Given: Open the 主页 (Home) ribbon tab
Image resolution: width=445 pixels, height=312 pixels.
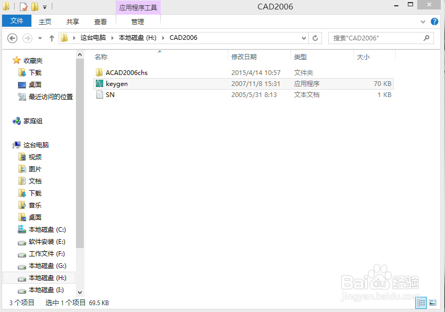Looking at the screenshot, I should [45, 21].
